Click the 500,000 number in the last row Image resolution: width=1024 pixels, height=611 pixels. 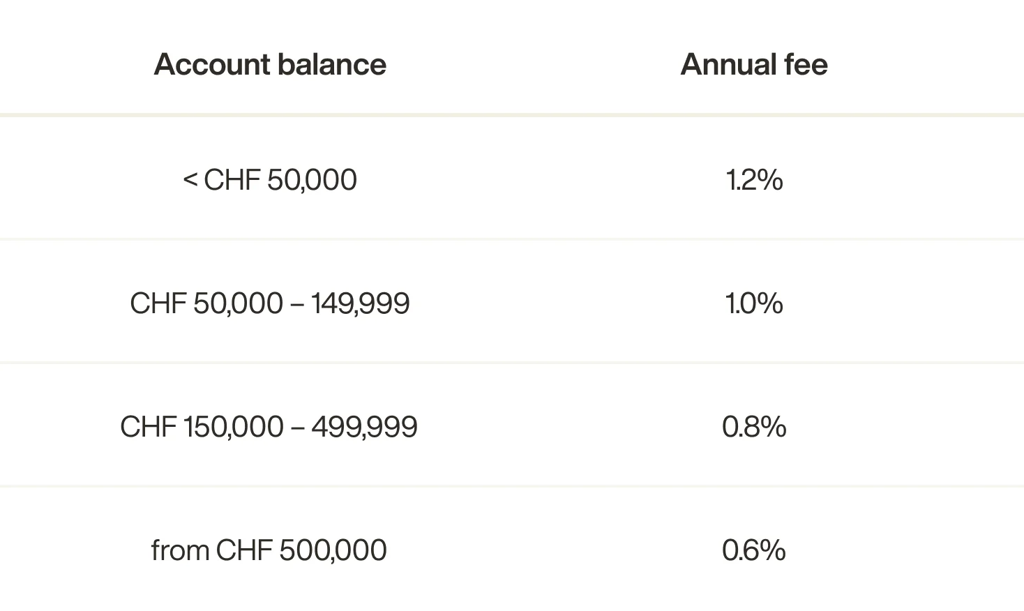click(333, 550)
